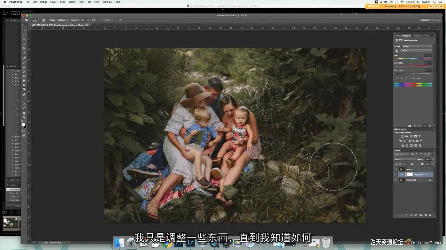The width and height of the screenshot is (446, 250).
Task: Open the Exposure slider dropdown arrow
Action: click(x=88, y=20)
